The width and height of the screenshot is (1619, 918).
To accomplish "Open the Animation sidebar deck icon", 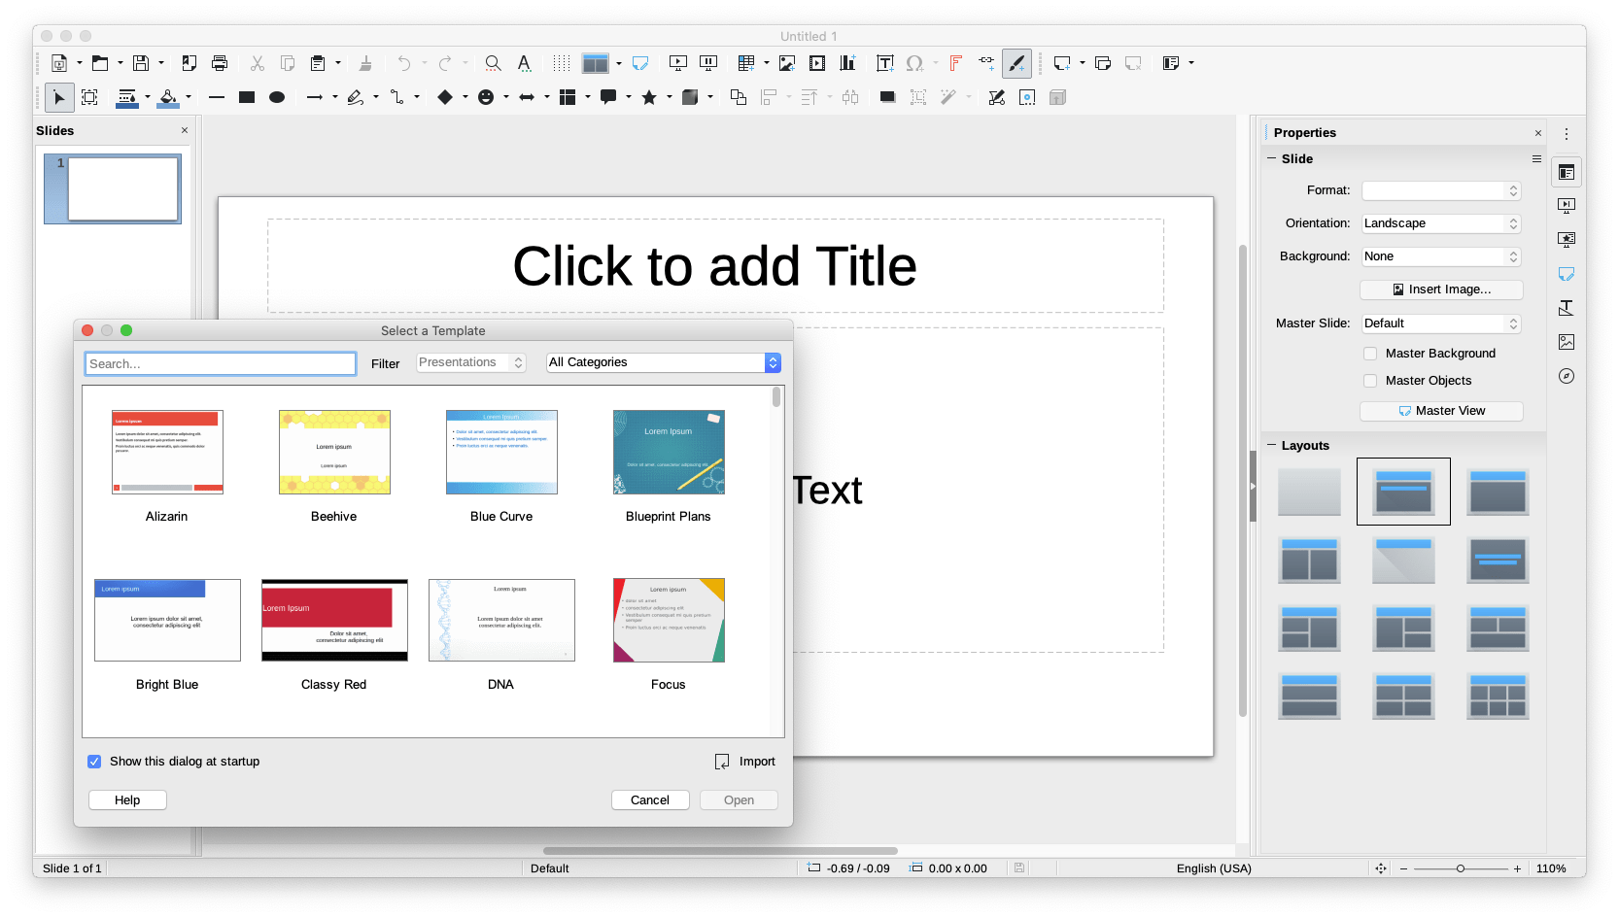I will coord(1567,240).
